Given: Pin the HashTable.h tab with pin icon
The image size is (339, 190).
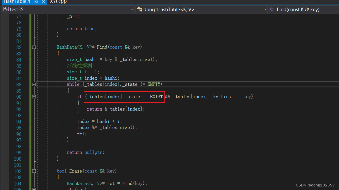Looking at the screenshot, I should [36, 2].
